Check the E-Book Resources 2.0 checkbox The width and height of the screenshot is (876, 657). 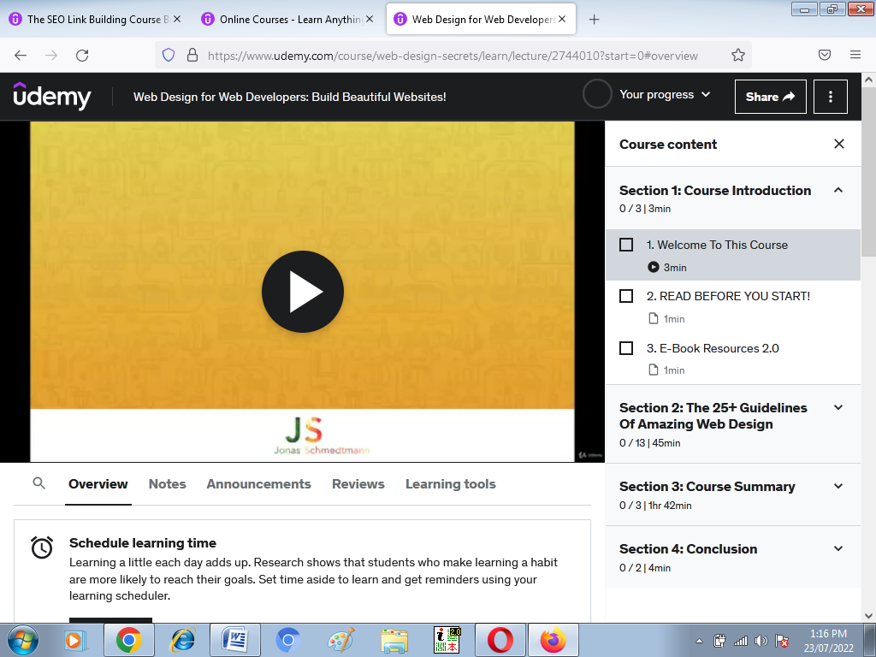[626, 348]
